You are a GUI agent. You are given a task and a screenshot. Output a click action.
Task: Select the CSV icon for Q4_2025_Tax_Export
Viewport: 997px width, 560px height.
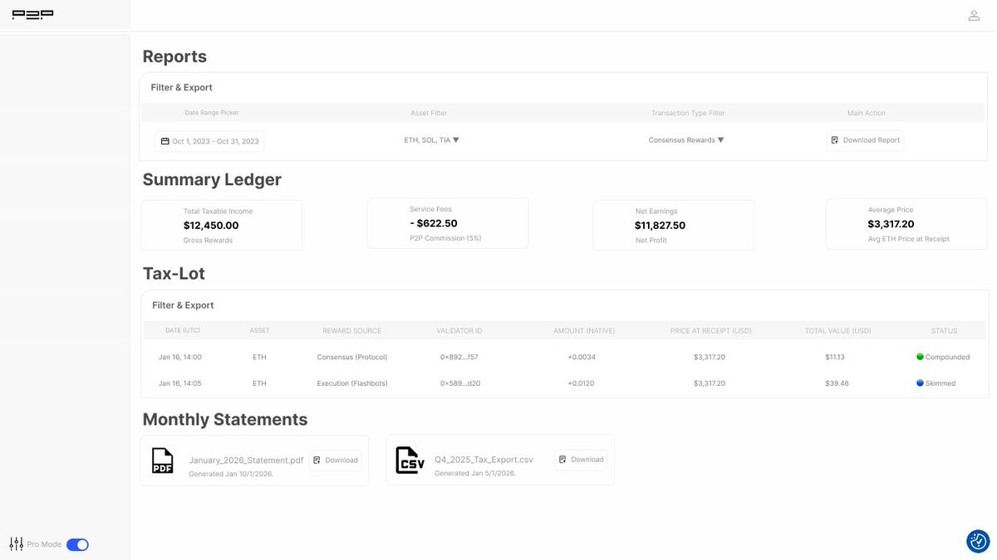[x=409, y=460]
